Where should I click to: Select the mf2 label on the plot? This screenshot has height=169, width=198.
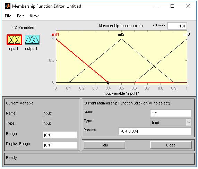(121, 34)
